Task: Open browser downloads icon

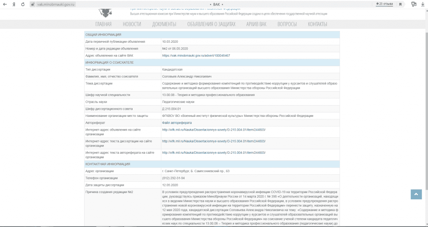Action: (423, 4)
